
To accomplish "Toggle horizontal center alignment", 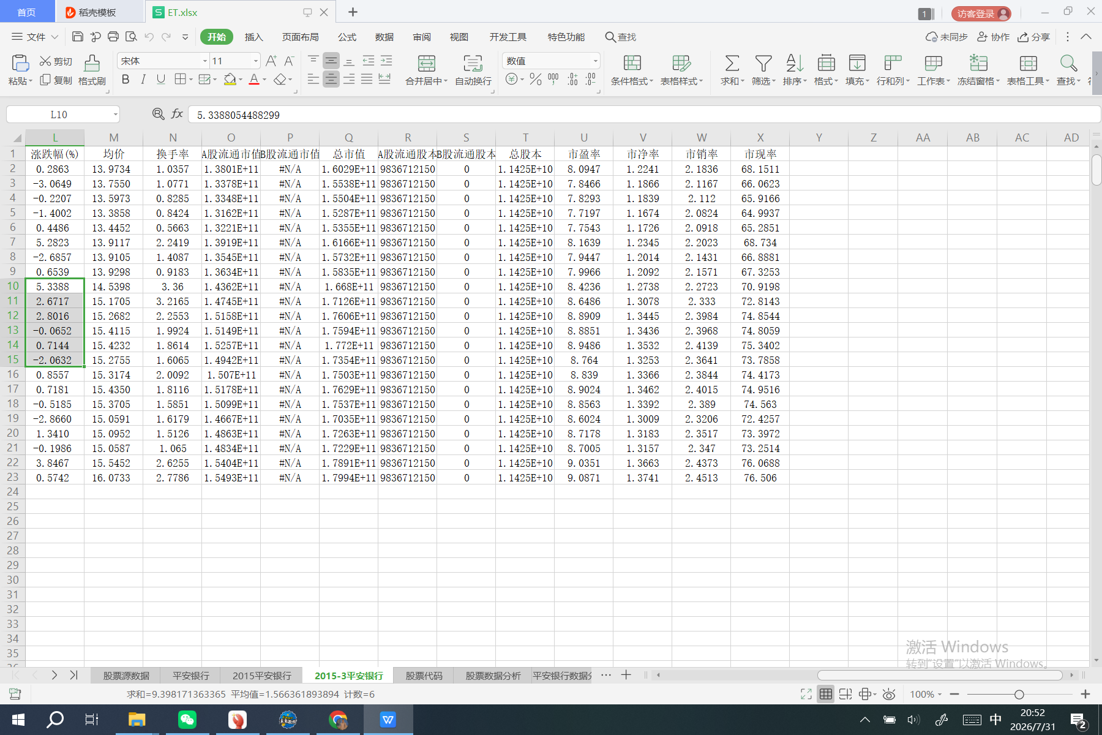I will tap(331, 80).
